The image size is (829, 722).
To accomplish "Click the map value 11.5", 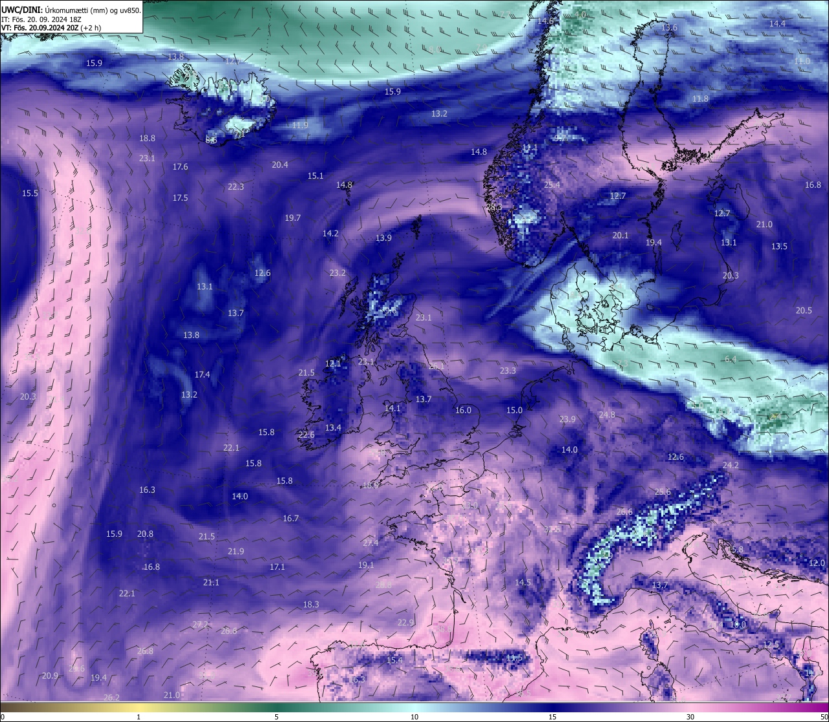I will 514,658.
